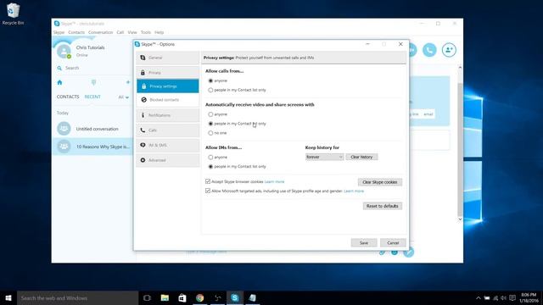This screenshot has width=543, height=305.
Task: Open the Call menu
Action: (x=120, y=32)
